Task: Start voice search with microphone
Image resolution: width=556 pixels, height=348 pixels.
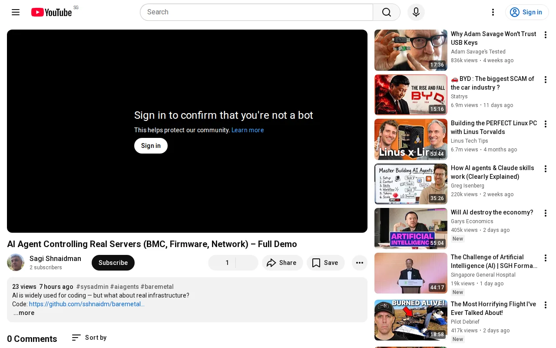Action: click(x=416, y=12)
